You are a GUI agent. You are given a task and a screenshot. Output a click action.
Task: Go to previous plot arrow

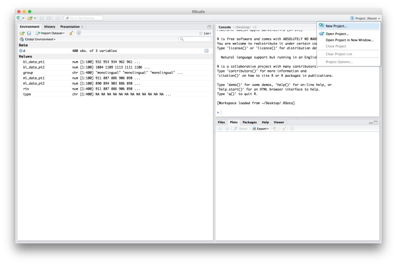click(220, 129)
